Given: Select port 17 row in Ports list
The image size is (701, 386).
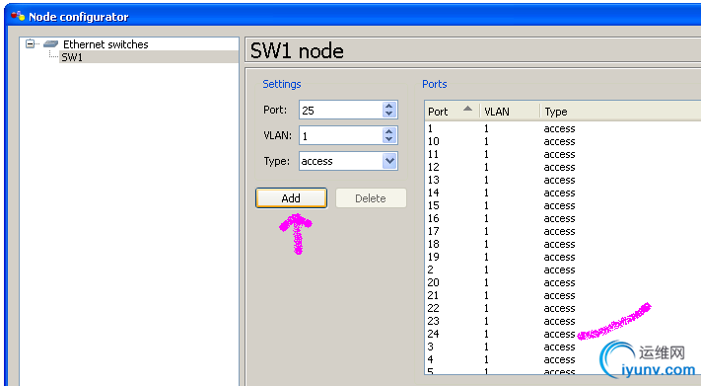Looking at the screenshot, I should coord(563,231).
